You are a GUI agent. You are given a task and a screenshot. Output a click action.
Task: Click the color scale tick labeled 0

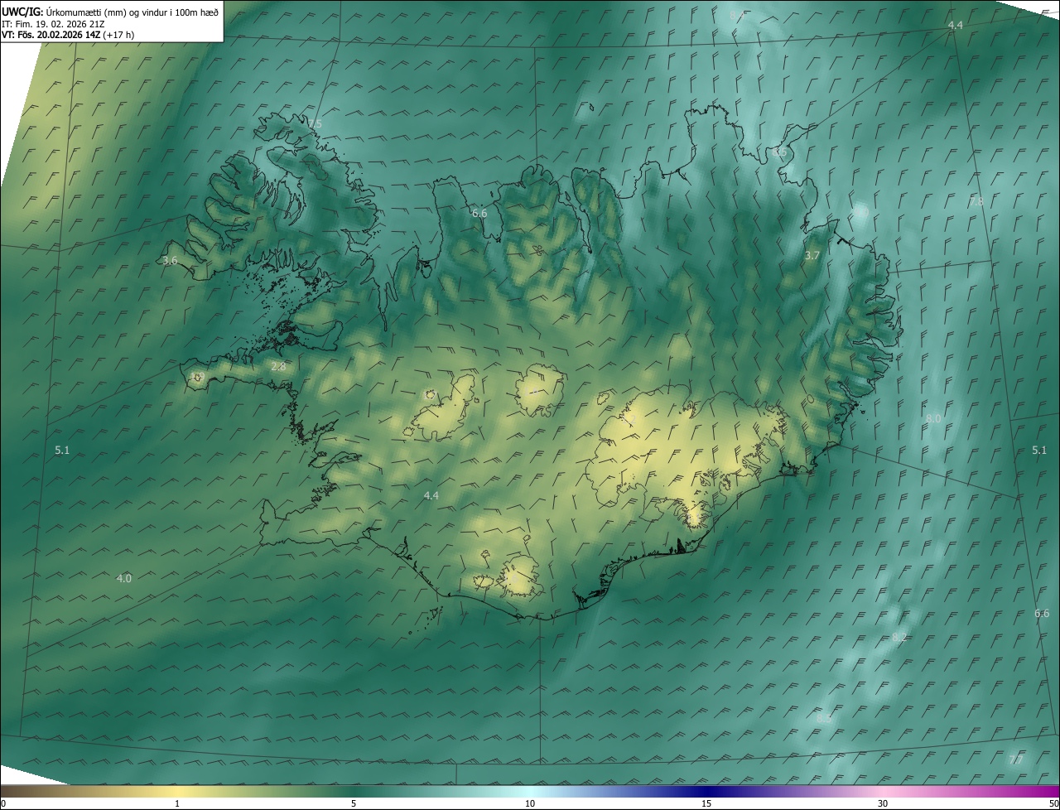point(2,803)
